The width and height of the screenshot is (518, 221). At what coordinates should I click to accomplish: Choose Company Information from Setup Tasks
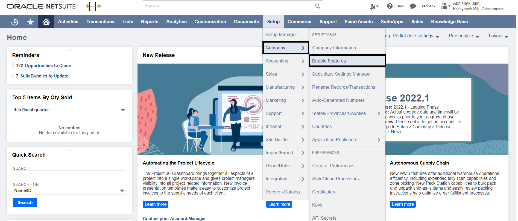tap(334, 48)
